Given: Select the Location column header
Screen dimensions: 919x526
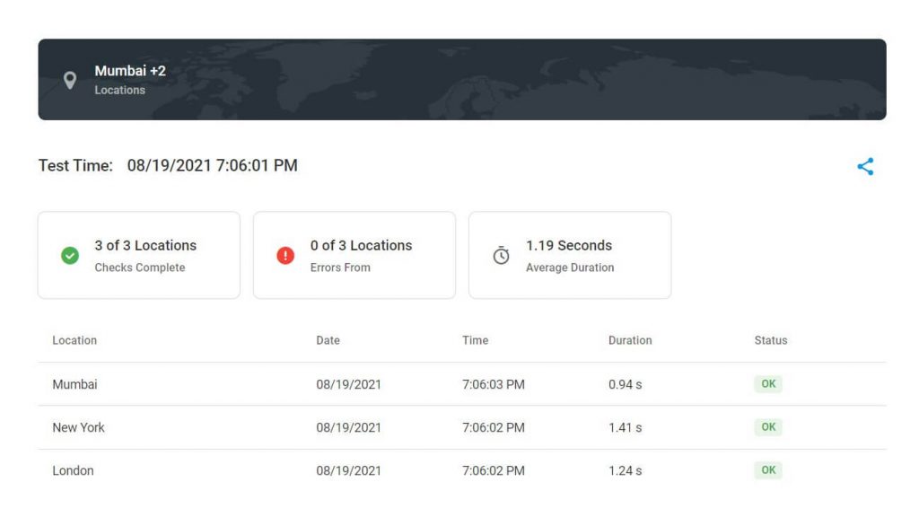Looking at the screenshot, I should (74, 340).
